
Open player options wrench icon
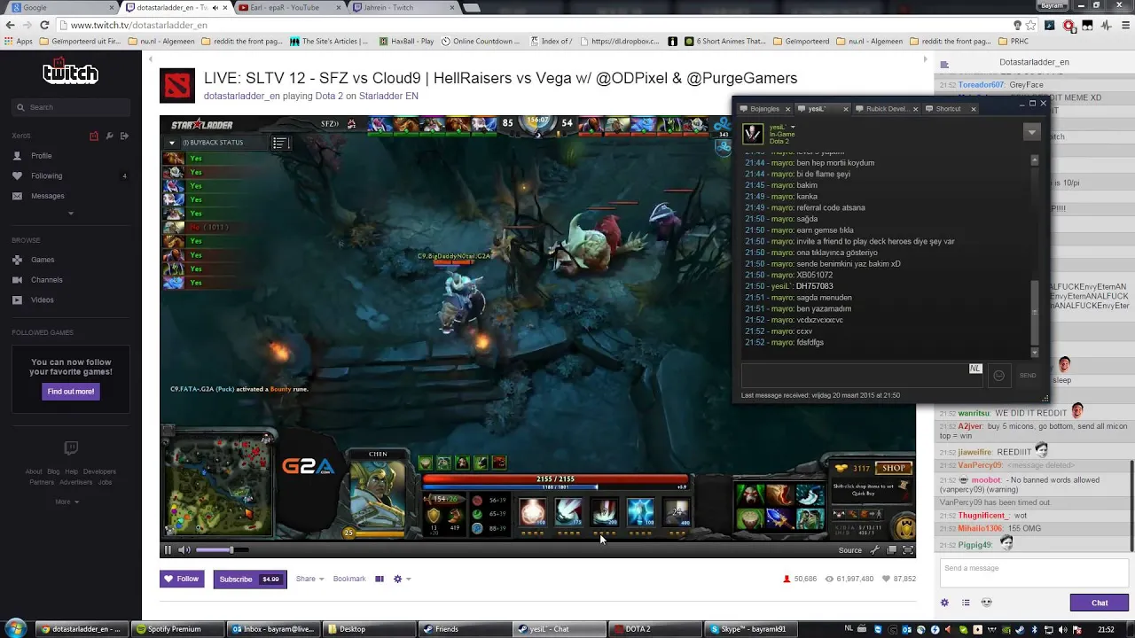[874, 550]
